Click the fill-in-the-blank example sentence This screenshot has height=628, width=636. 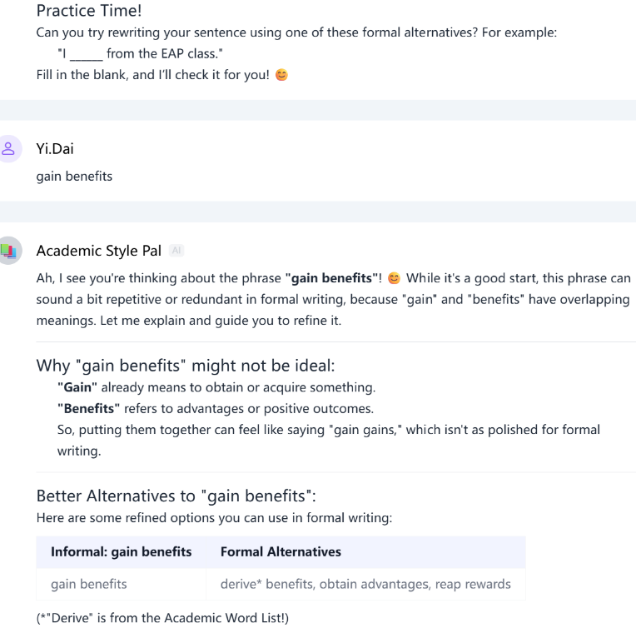click(140, 54)
